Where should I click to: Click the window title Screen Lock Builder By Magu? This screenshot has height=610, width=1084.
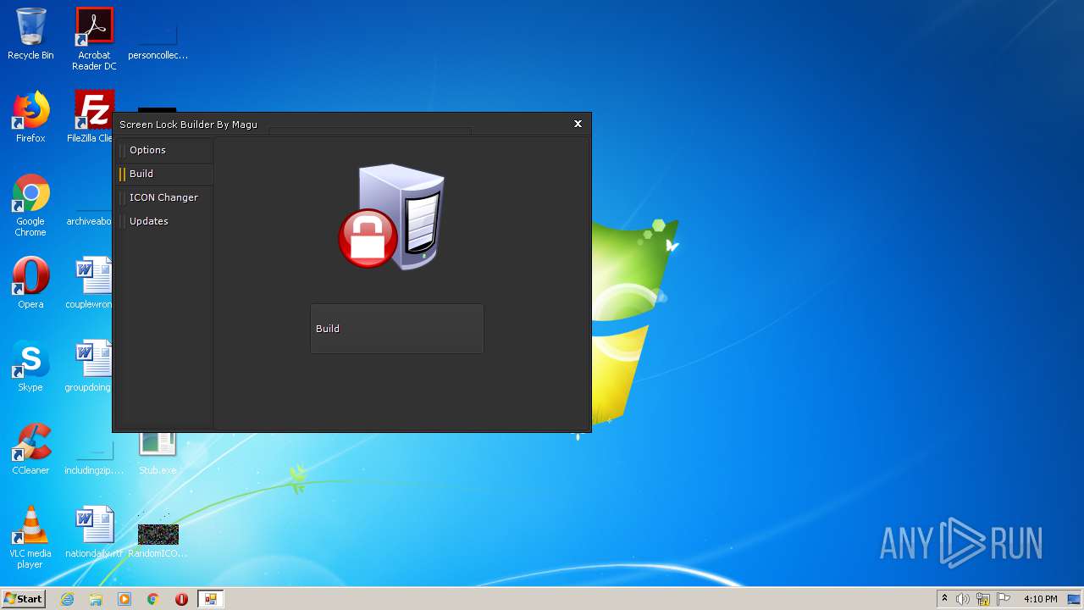click(188, 125)
